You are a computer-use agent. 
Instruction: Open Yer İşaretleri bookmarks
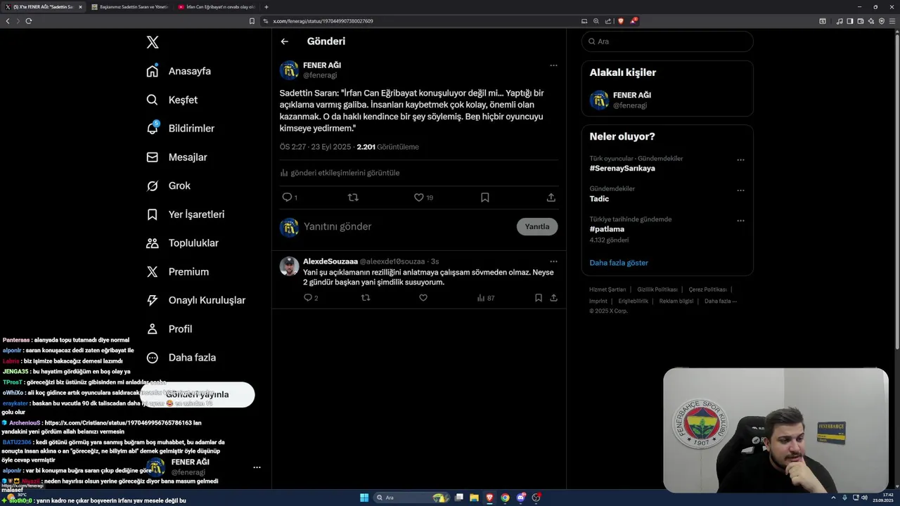tap(186, 214)
